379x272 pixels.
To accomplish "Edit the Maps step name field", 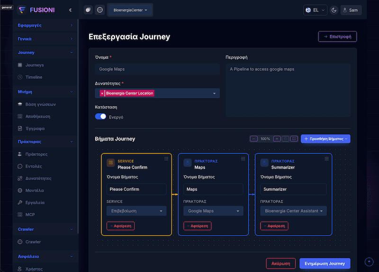I will click(x=214, y=189).
